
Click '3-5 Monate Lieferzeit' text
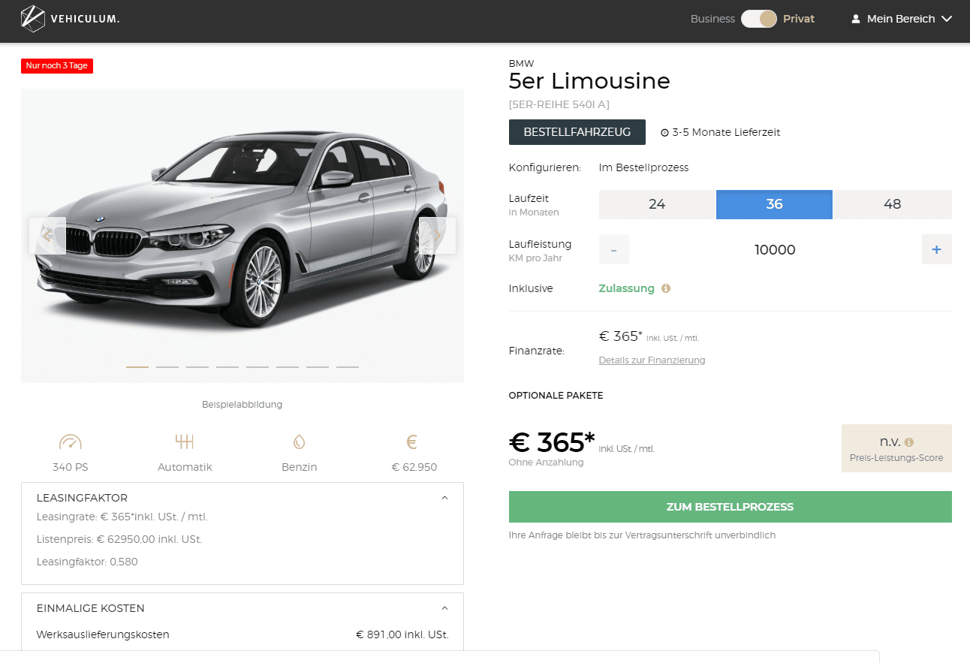(726, 132)
